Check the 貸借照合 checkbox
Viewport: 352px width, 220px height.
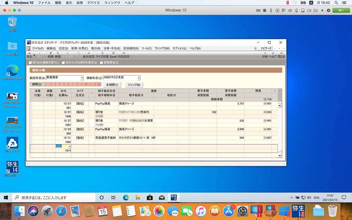tap(101, 62)
